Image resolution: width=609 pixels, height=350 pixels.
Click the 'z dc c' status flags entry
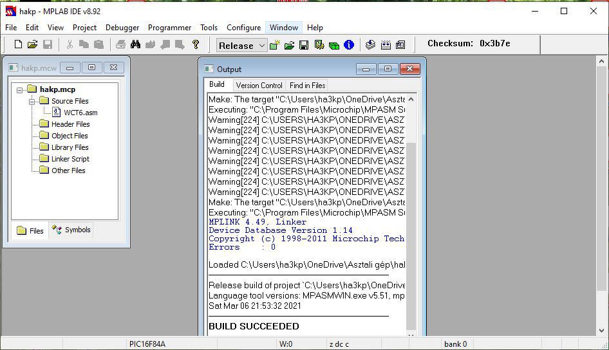click(x=339, y=344)
